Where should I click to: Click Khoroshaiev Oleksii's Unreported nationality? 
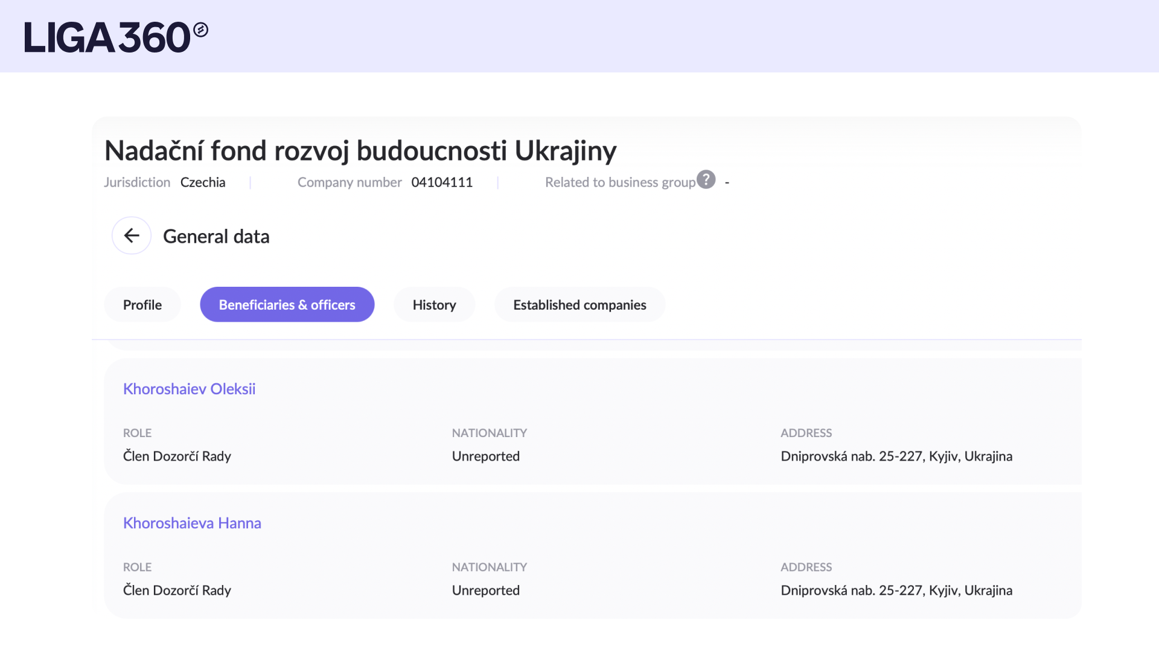(x=486, y=456)
